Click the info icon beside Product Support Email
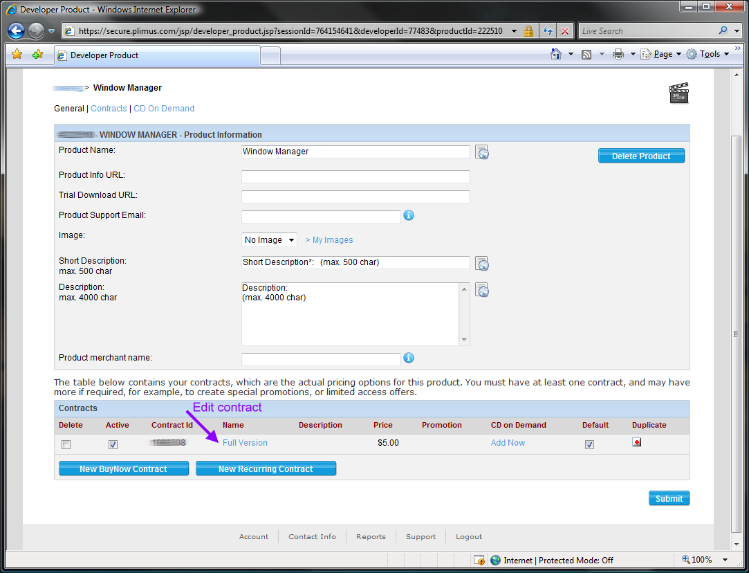749x573 pixels. pyautogui.click(x=409, y=215)
